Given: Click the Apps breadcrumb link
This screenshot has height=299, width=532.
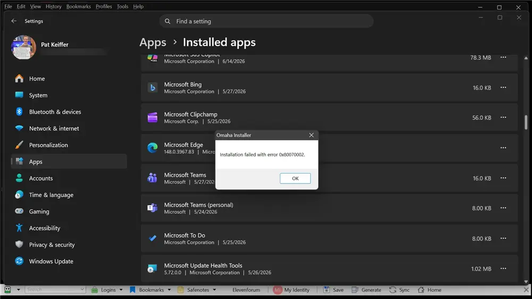Looking at the screenshot, I should [153, 43].
